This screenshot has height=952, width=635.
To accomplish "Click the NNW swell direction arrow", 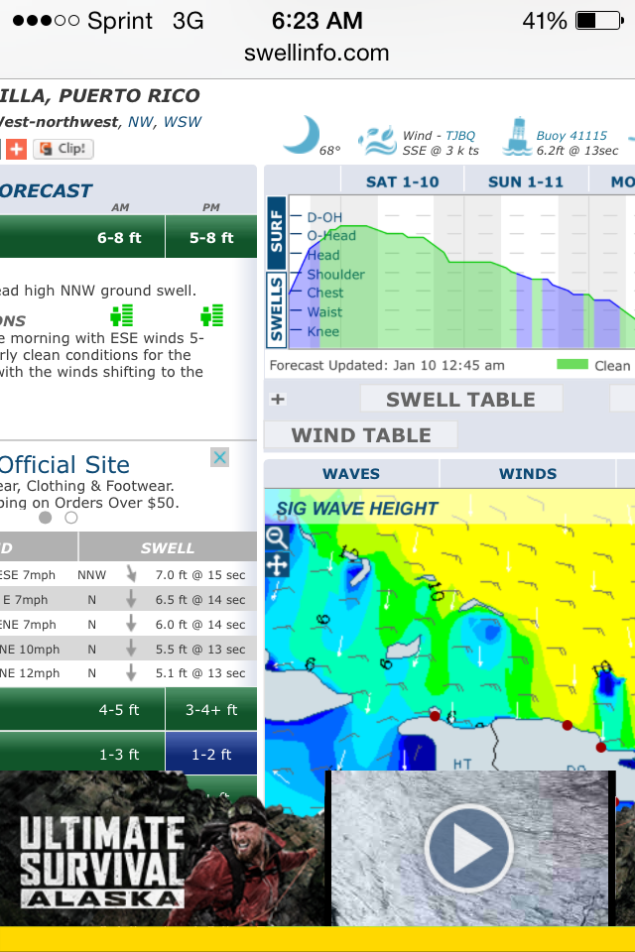I will pyautogui.click(x=131, y=574).
